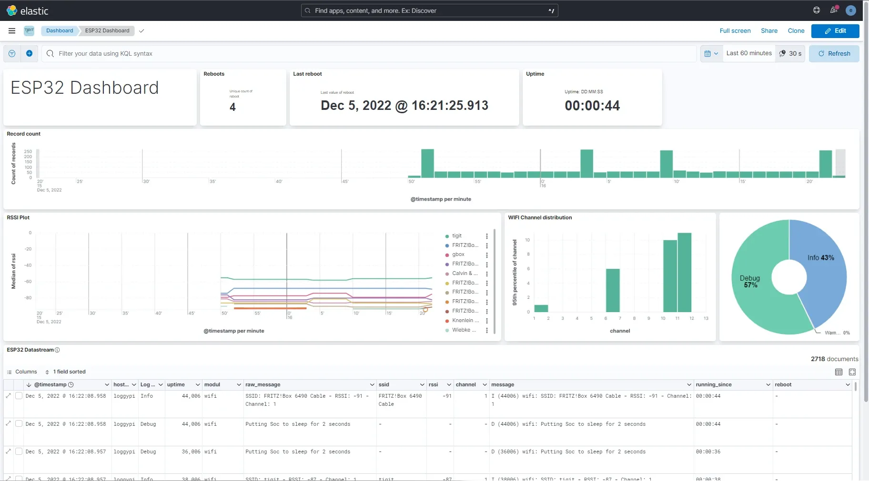This screenshot has width=869, height=481.
Task: Open the newsfeed notifications icon
Action: (x=834, y=10)
